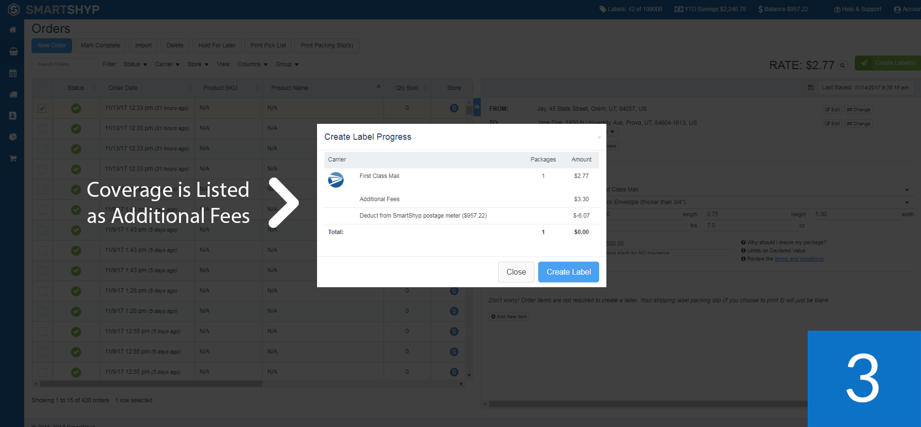Click the USPS carrier logo in dialog

pos(336,180)
